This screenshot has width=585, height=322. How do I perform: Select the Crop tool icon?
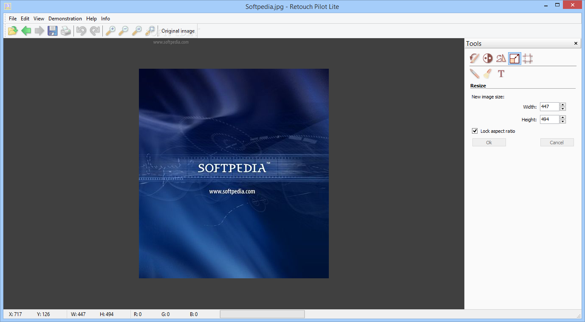[x=528, y=58]
